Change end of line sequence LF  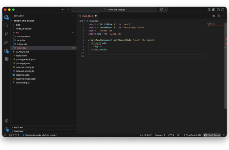(178, 135)
